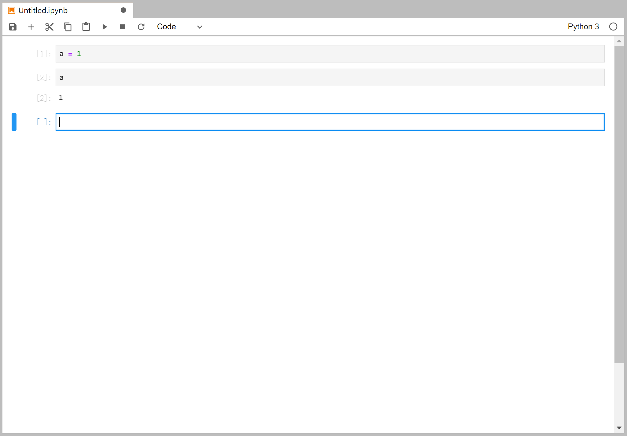Click into the cell containing a = 1
This screenshot has width=627, height=436.
point(330,54)
